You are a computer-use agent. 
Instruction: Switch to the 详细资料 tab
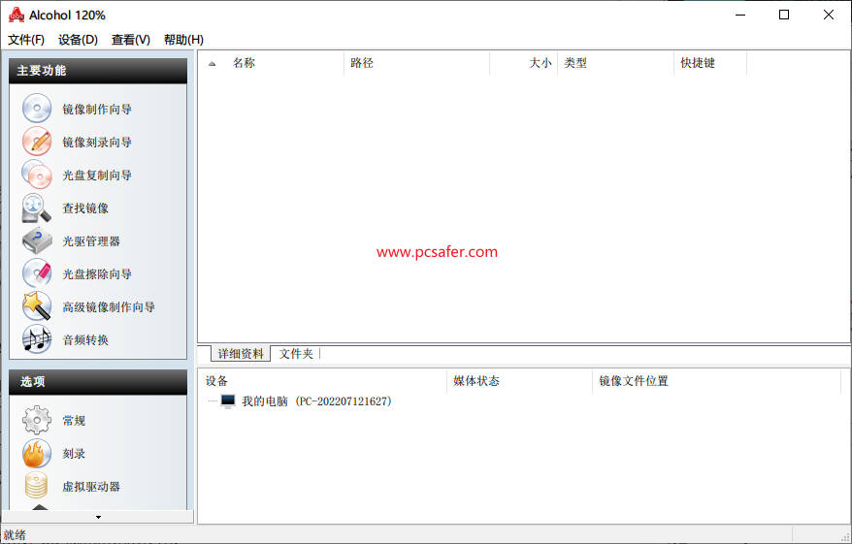tap(240, 354)
